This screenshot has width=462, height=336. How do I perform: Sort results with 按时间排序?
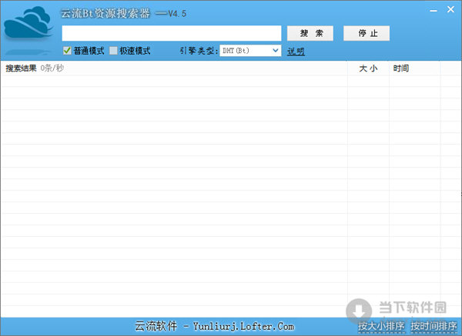coord(434,326)
